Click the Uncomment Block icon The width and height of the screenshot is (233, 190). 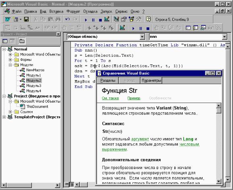tap(79, 28)
